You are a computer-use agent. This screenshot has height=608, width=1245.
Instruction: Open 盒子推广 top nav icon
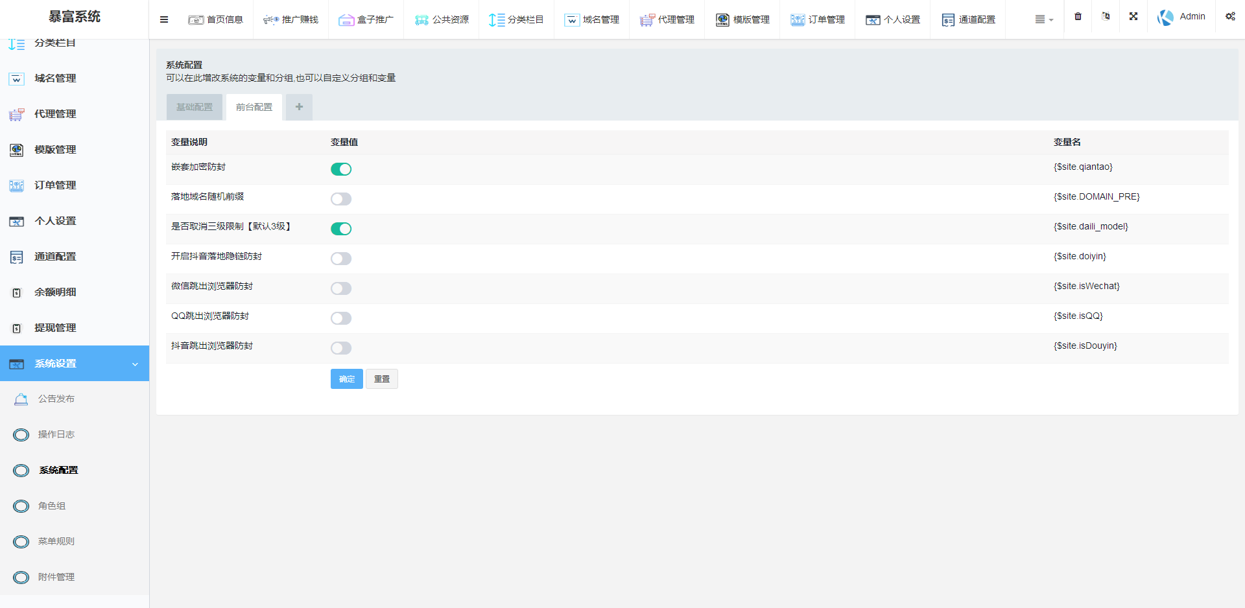point(346,20)
